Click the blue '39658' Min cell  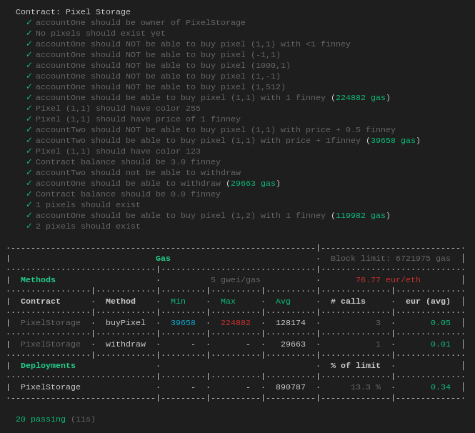pos(183,323)
